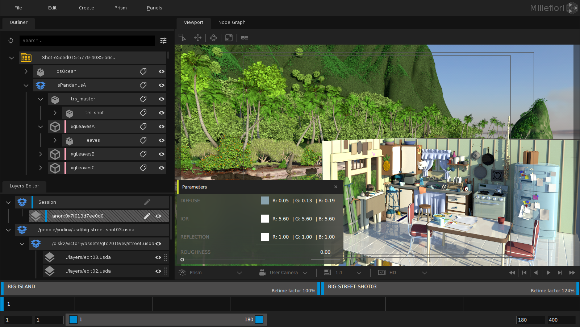Click the Shot root folder icon
This screenshot has width=580, height=327.
point(26,58)
